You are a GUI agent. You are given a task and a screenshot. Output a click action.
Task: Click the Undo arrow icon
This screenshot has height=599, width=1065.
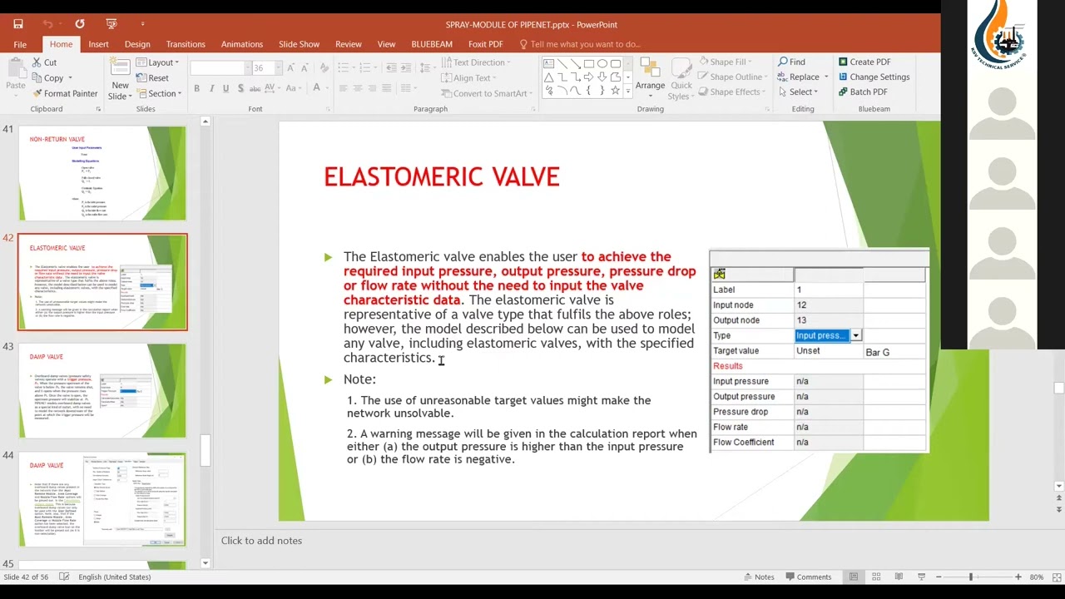47,24
